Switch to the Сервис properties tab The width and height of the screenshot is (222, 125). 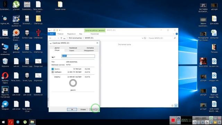click(72, 50)
